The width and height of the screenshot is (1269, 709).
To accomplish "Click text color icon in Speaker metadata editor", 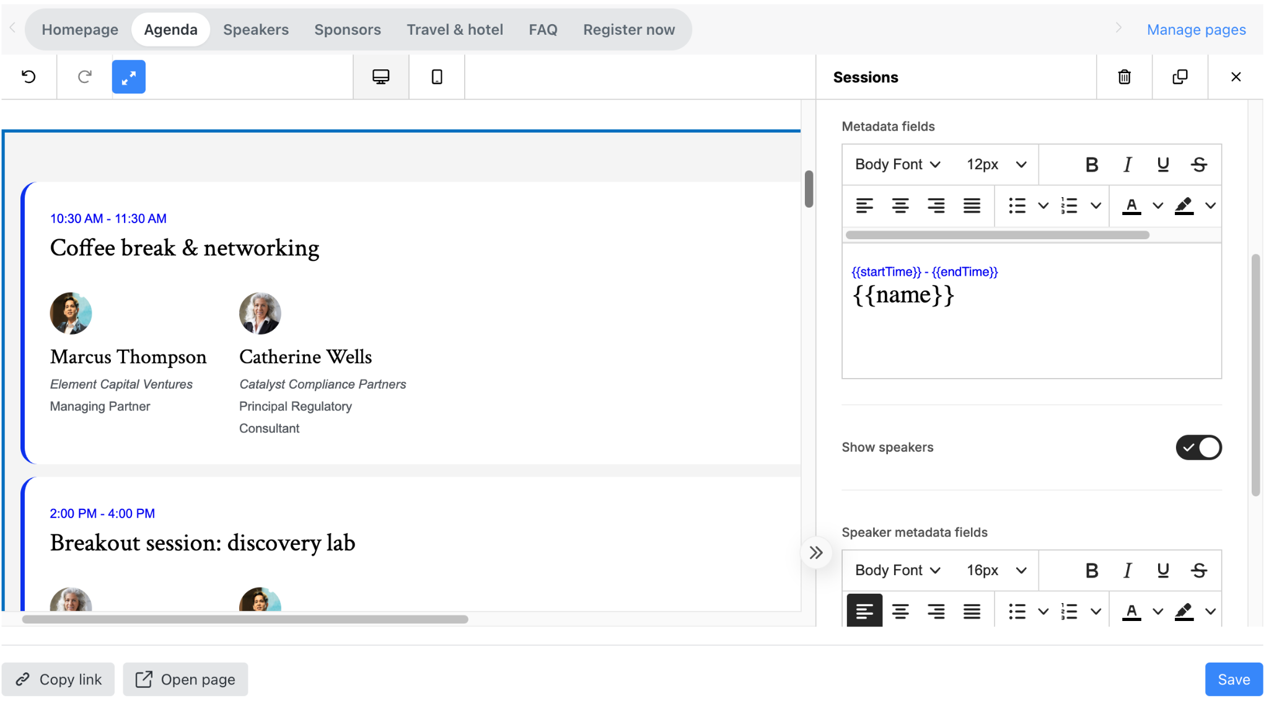I will click(x=1131, y=612).
